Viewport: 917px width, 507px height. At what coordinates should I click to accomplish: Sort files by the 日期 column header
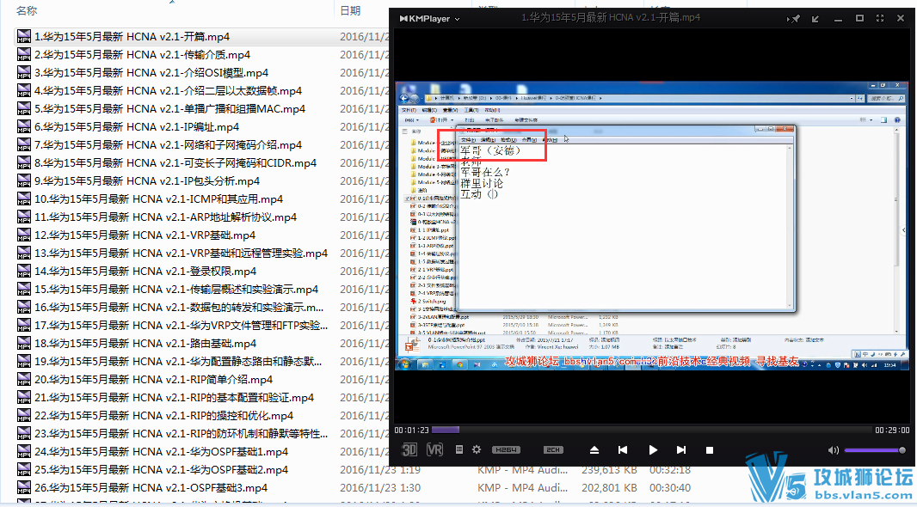(x=350, y=10)
